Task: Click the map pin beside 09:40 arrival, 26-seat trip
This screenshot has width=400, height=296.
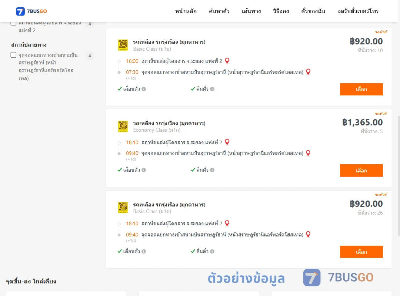Action: pyautogui.click(x=308, y=234)
